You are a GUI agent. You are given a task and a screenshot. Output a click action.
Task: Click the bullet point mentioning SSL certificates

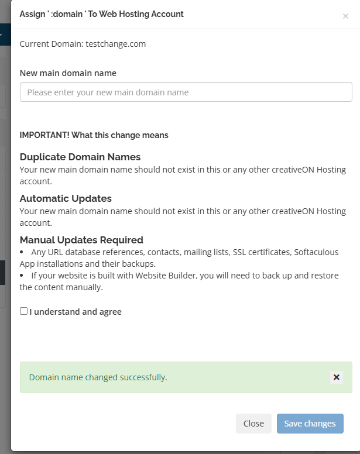(x=181, y=257)
